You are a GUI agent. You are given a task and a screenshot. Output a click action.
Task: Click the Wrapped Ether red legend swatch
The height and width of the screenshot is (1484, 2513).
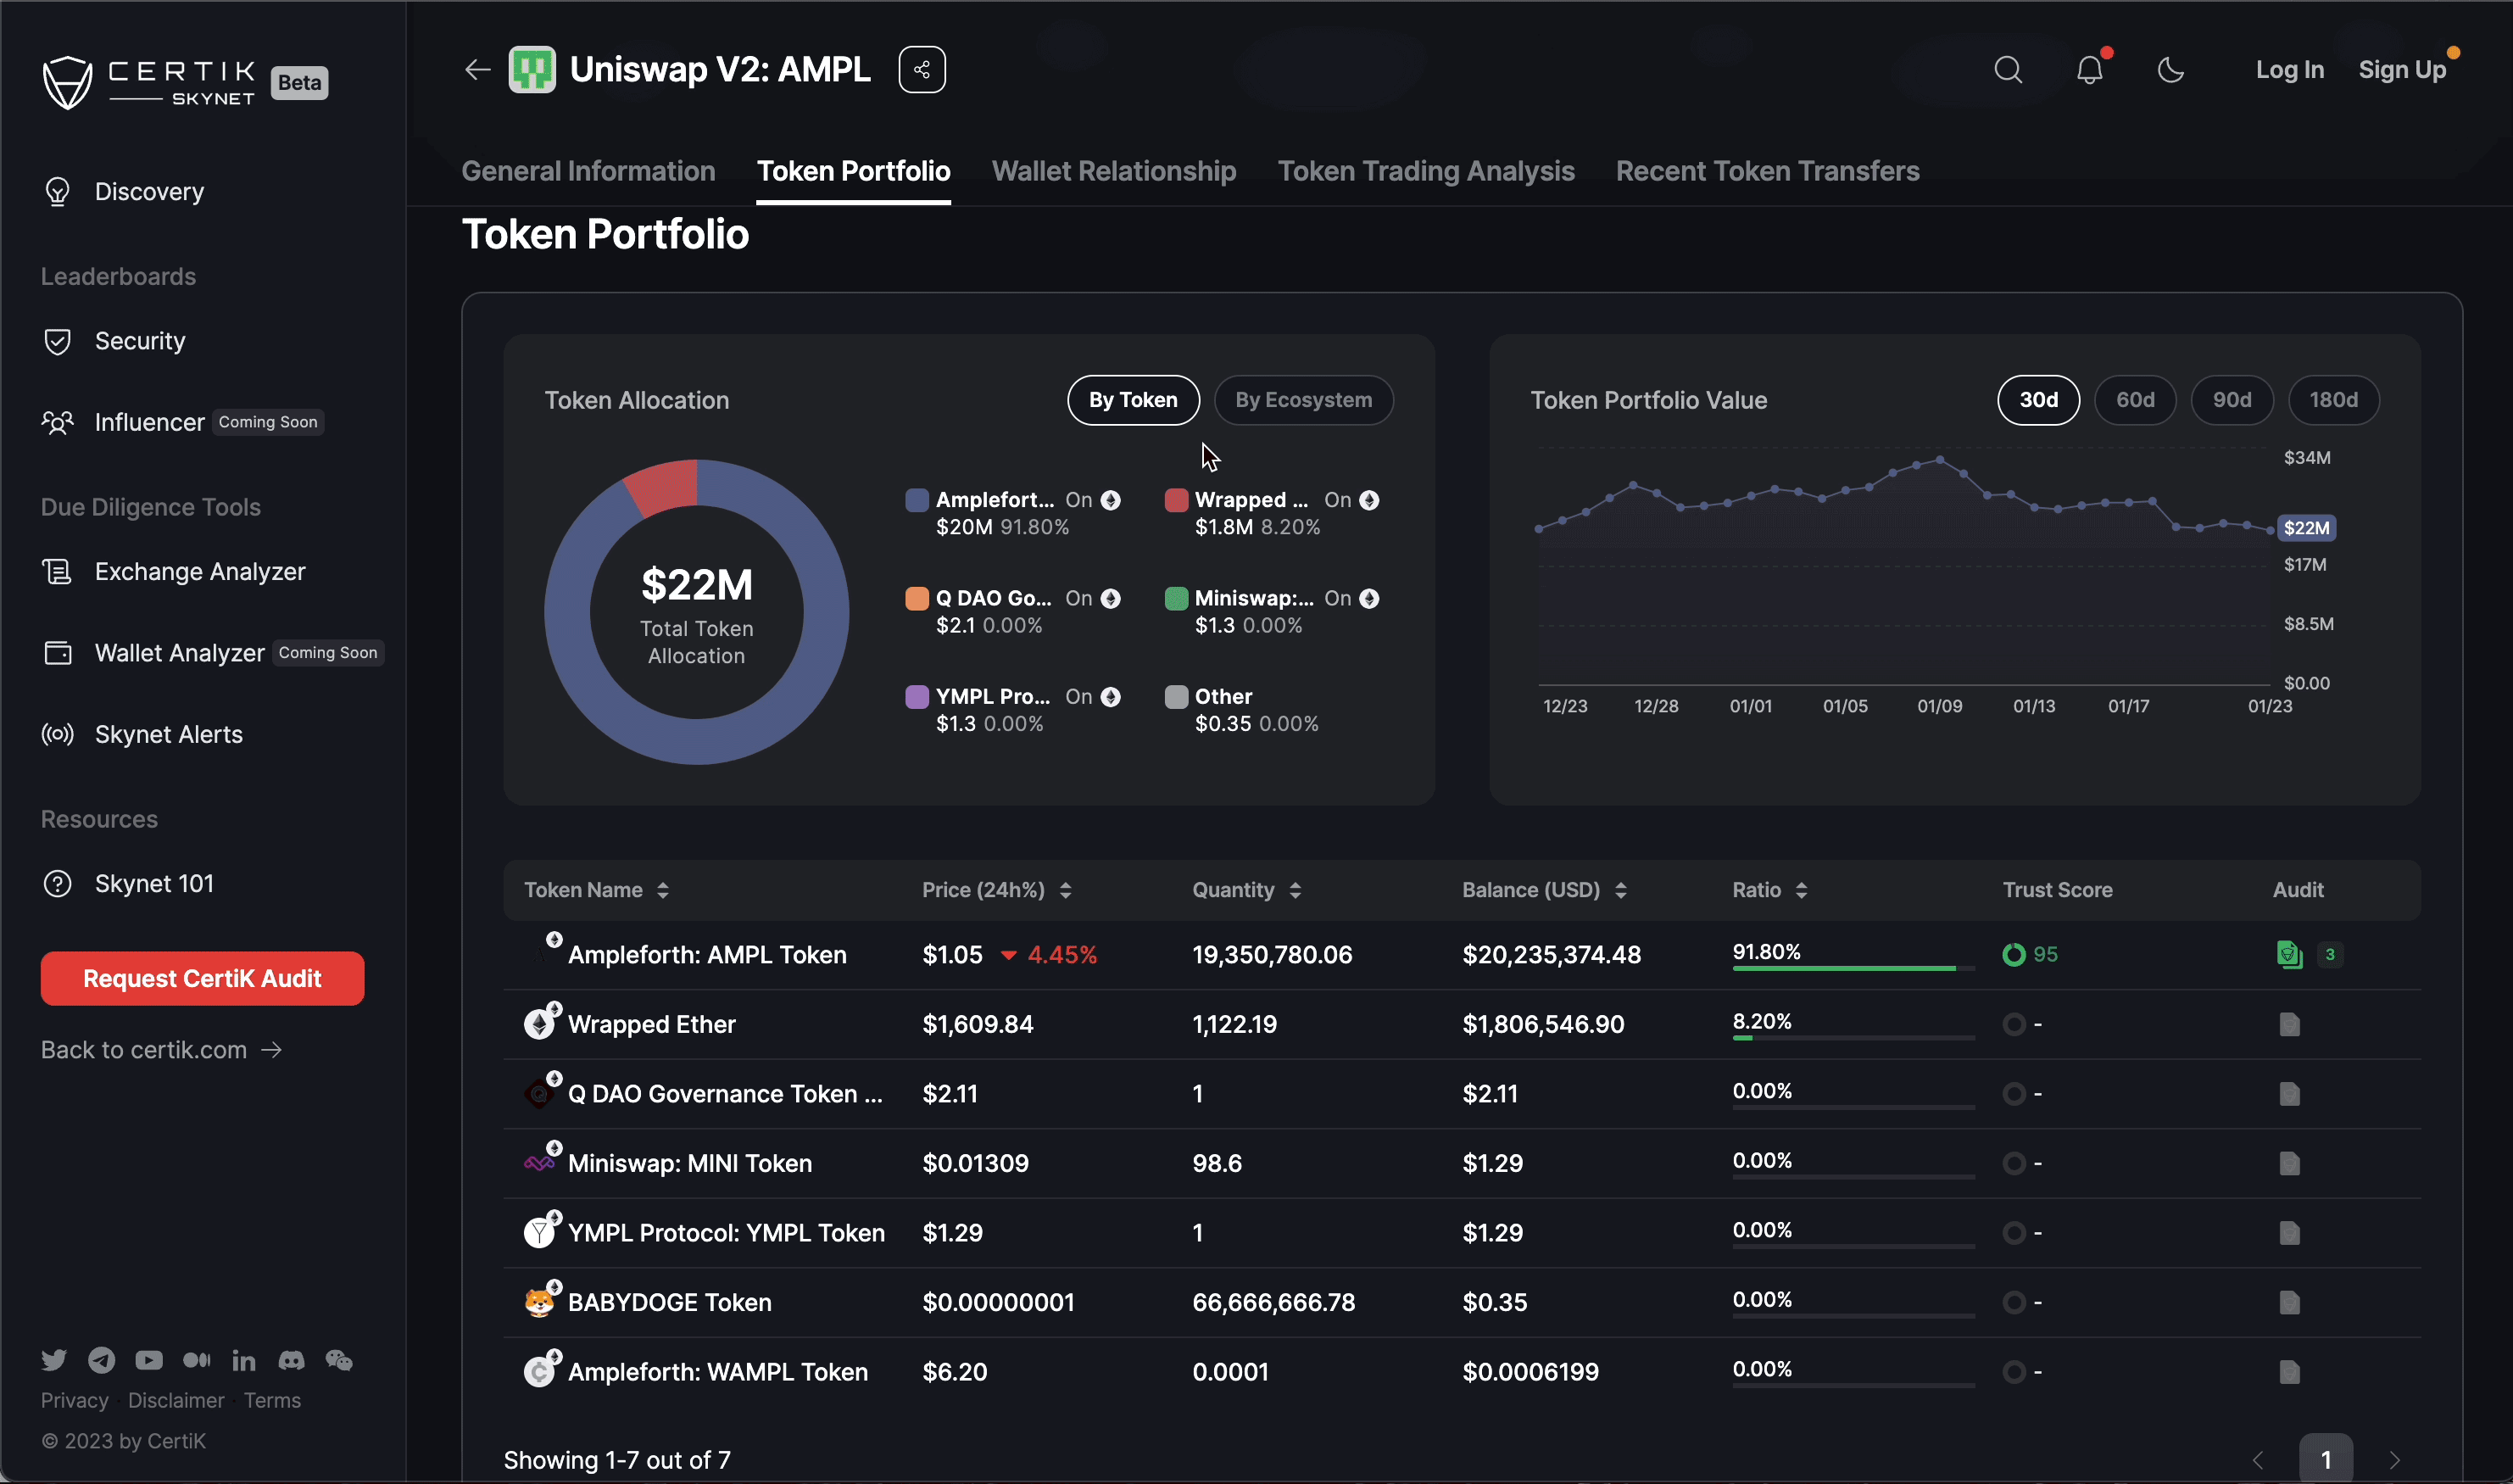(1176, 500)
